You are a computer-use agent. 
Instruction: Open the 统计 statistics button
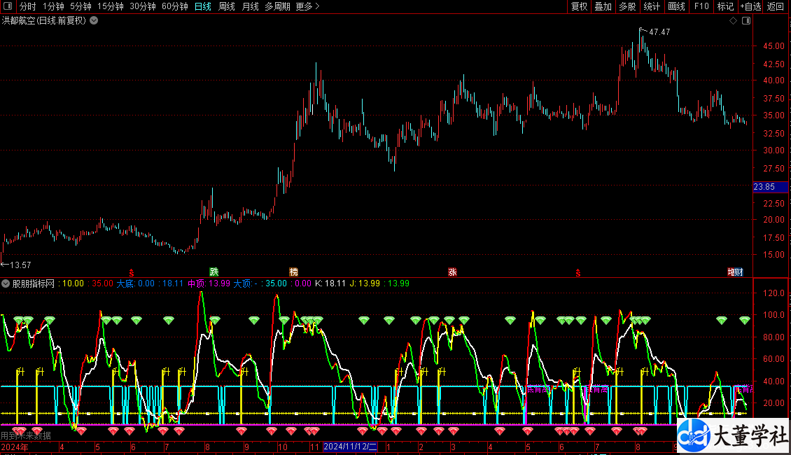point(651,6)
